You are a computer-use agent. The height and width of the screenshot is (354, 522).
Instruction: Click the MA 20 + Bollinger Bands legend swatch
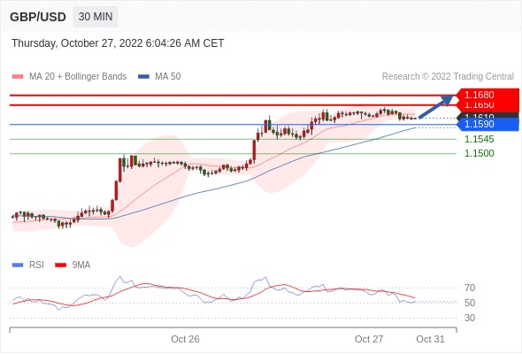[x=18, y=77]
